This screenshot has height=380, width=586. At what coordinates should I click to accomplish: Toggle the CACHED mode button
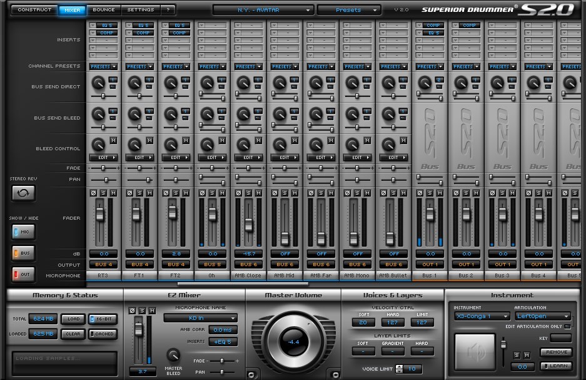pos(103,334)
